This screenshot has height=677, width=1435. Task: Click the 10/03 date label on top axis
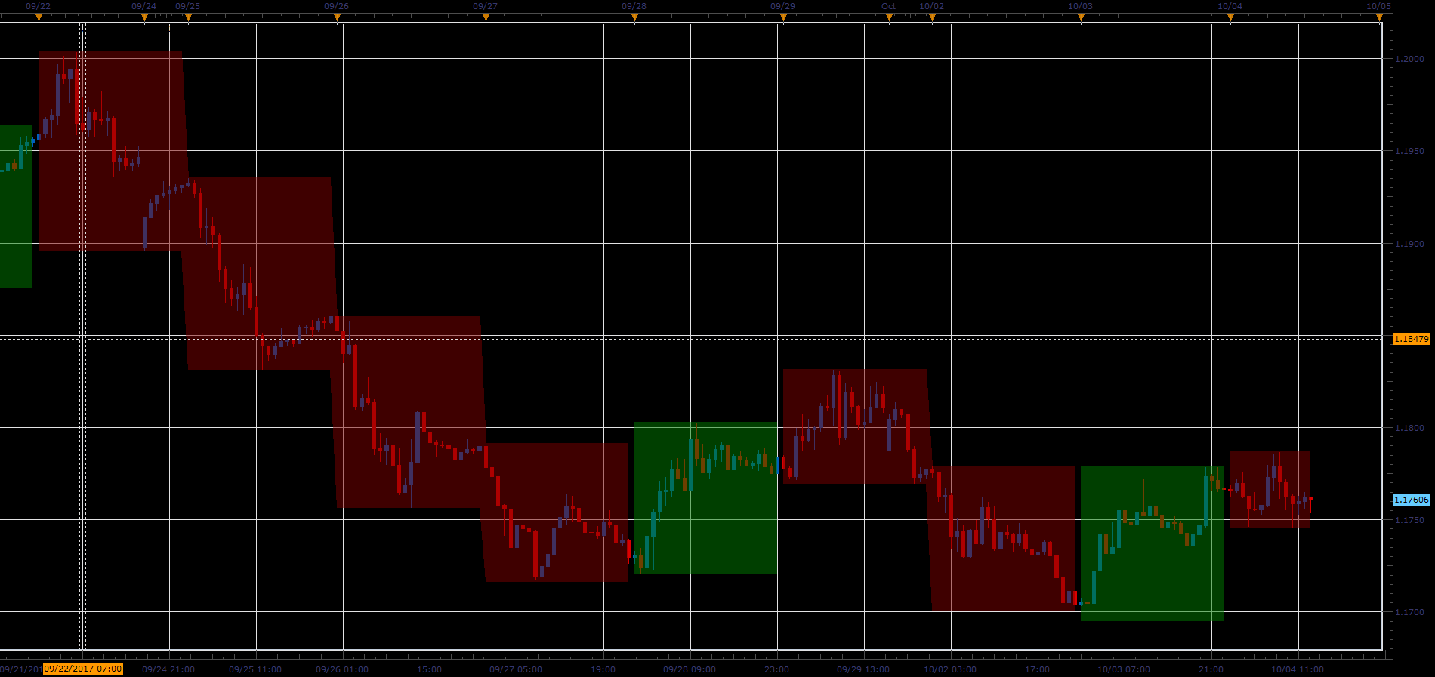pos(1081,6)
